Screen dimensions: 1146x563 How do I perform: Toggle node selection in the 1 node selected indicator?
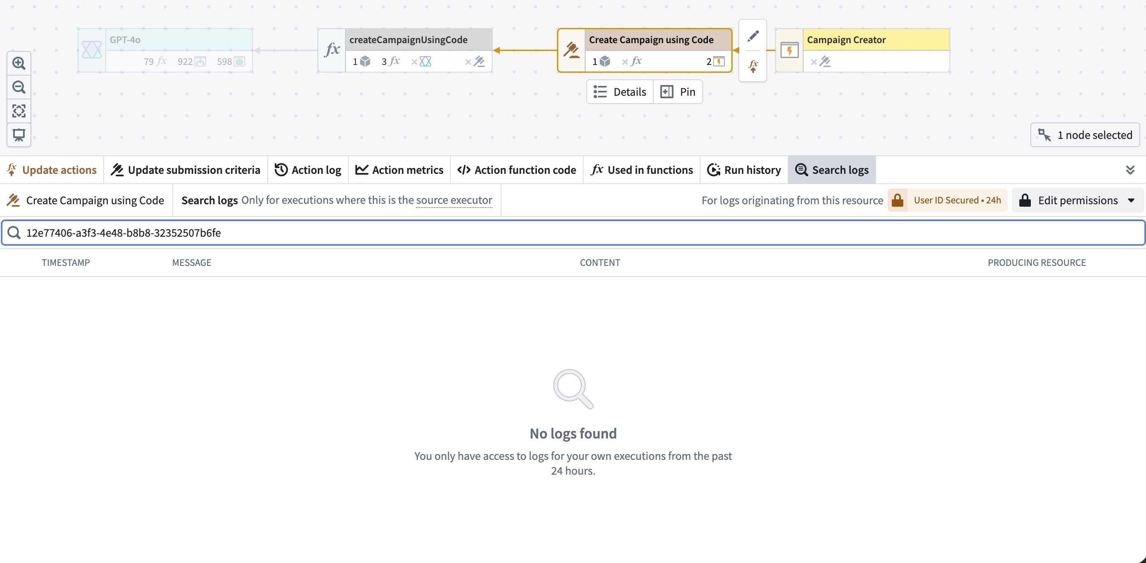pos(1085,135)
